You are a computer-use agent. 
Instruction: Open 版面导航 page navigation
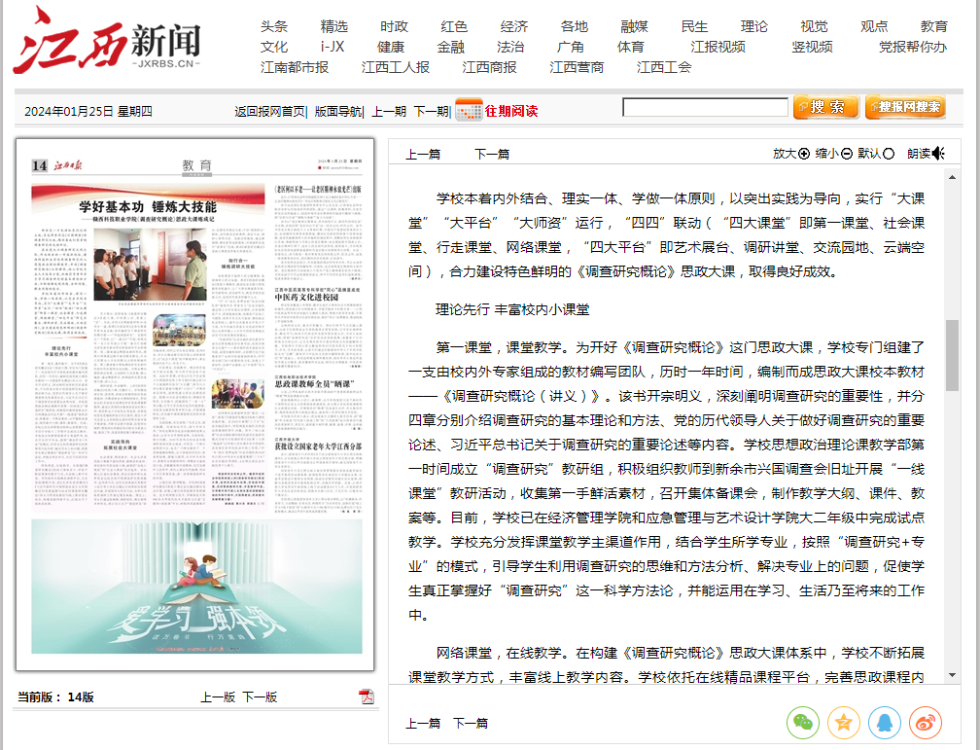click(337, 111)
